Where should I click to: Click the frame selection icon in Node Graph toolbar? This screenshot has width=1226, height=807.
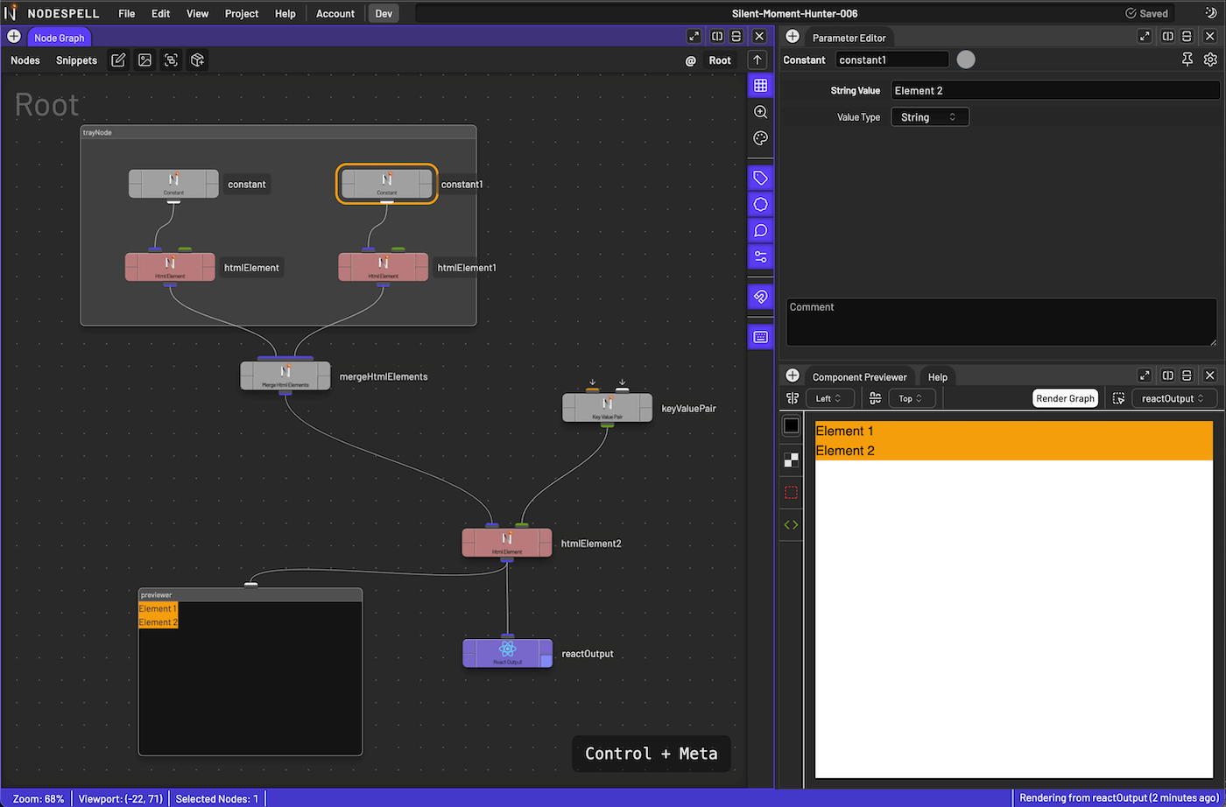171,60
